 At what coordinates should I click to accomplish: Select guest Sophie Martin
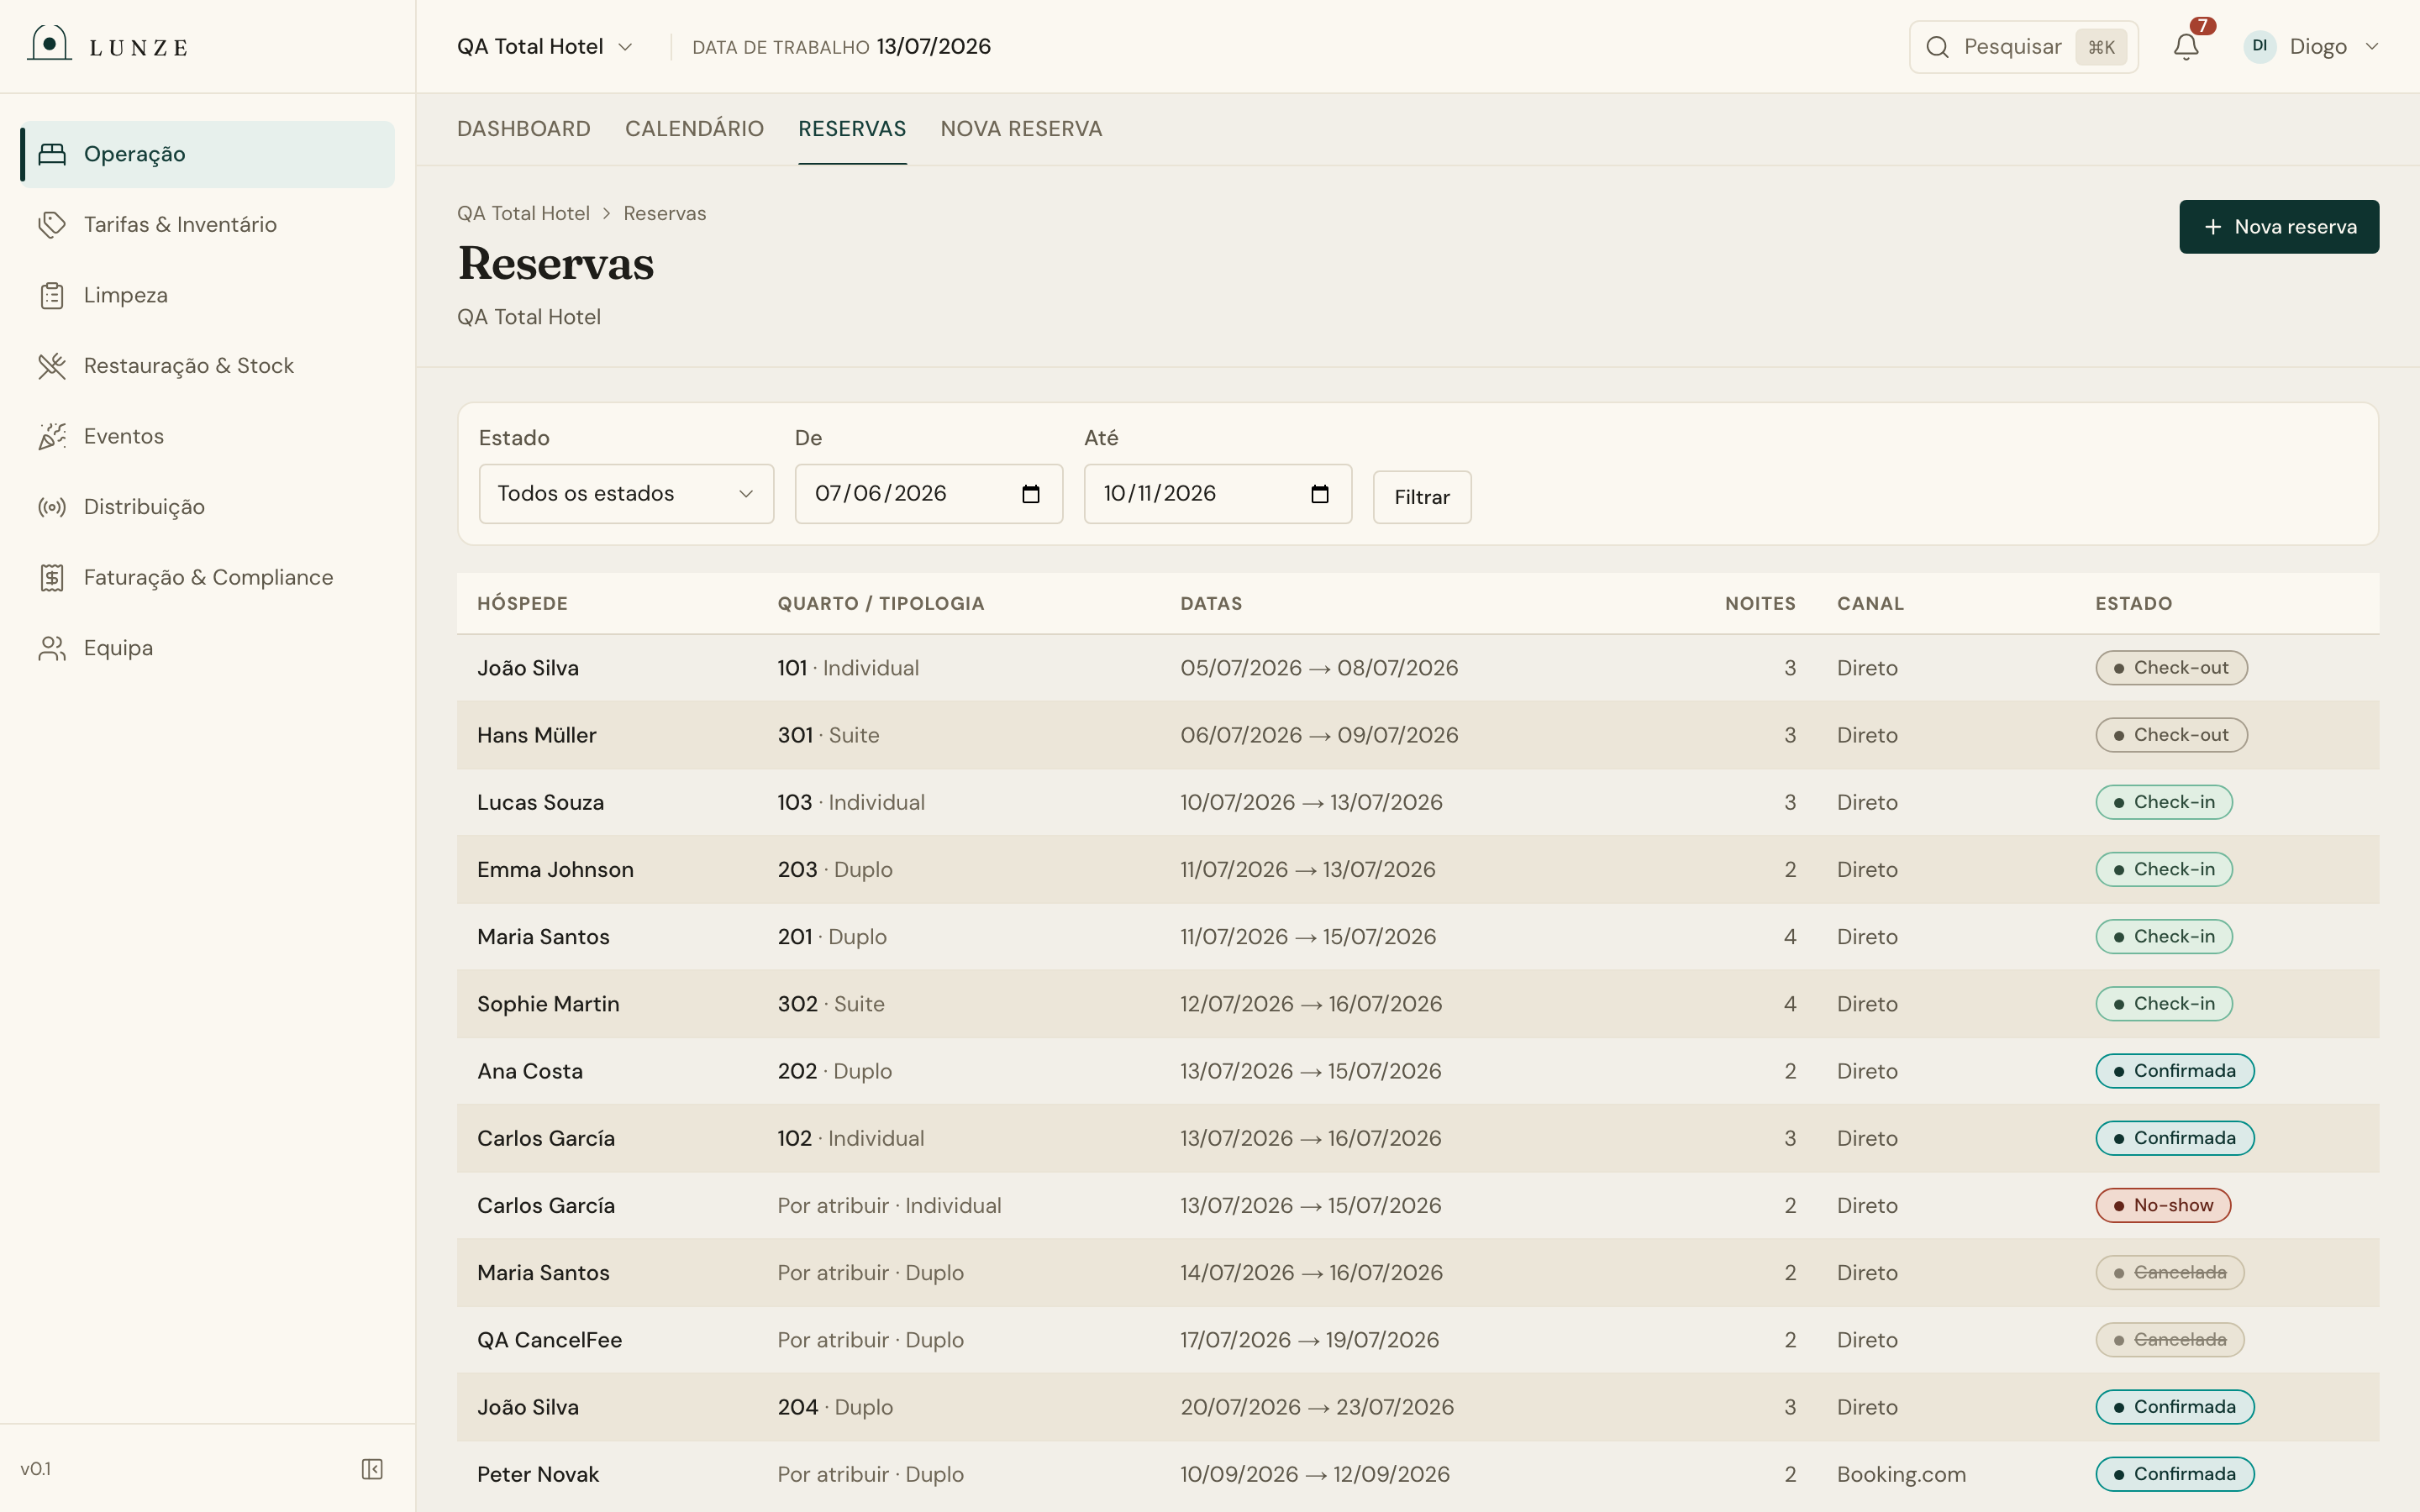548,1004
